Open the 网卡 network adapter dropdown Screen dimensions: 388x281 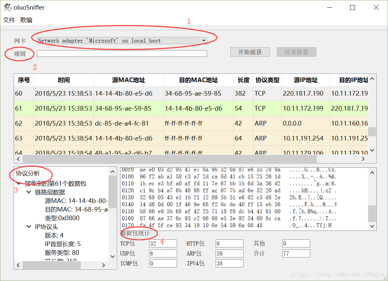[122, 41]
